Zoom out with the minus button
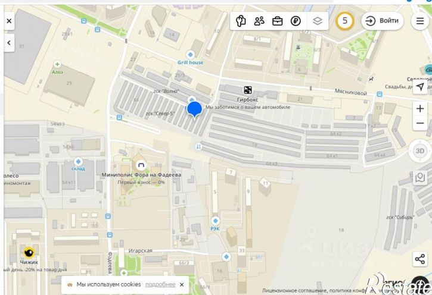This screenshot has height=295, width=432. pos(420,123)
